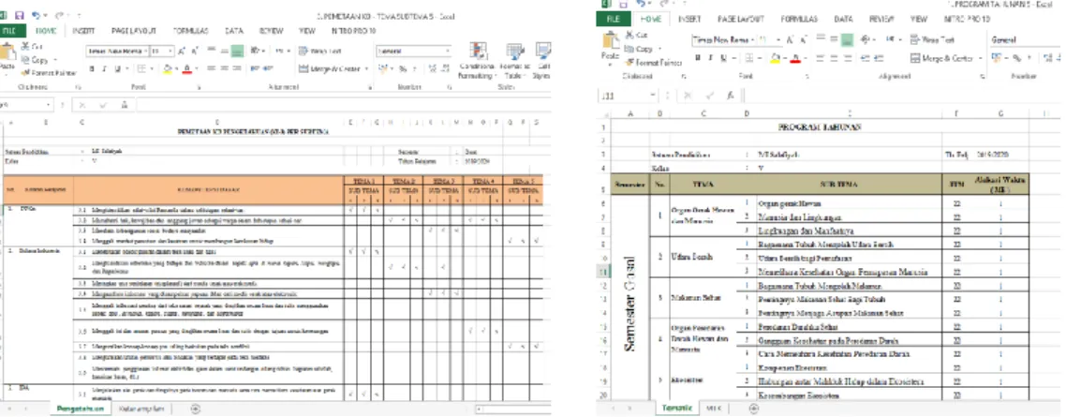Open Merge & Center dropdown, left window
This screenshot has height=417, width=1066.
click(x=366, y=68)
